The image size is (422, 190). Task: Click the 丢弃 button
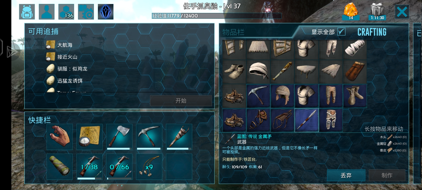346,175
